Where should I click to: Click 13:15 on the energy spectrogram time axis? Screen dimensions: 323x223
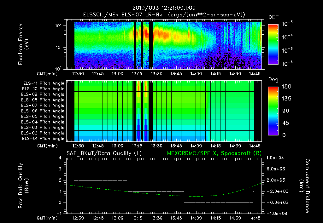(x=137, y=74)
